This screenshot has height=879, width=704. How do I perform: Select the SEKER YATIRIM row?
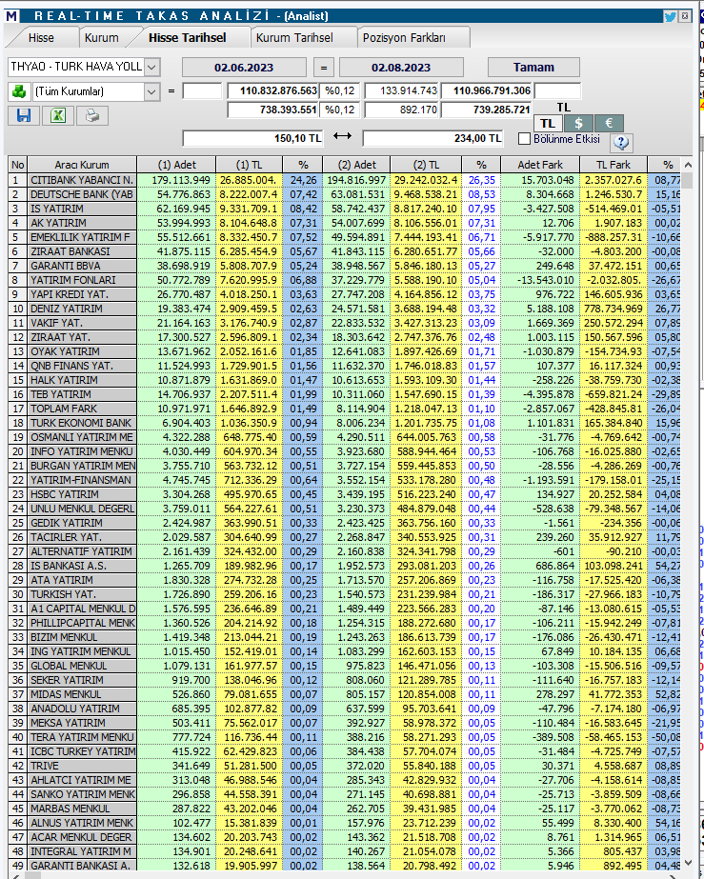pos(345,680)
